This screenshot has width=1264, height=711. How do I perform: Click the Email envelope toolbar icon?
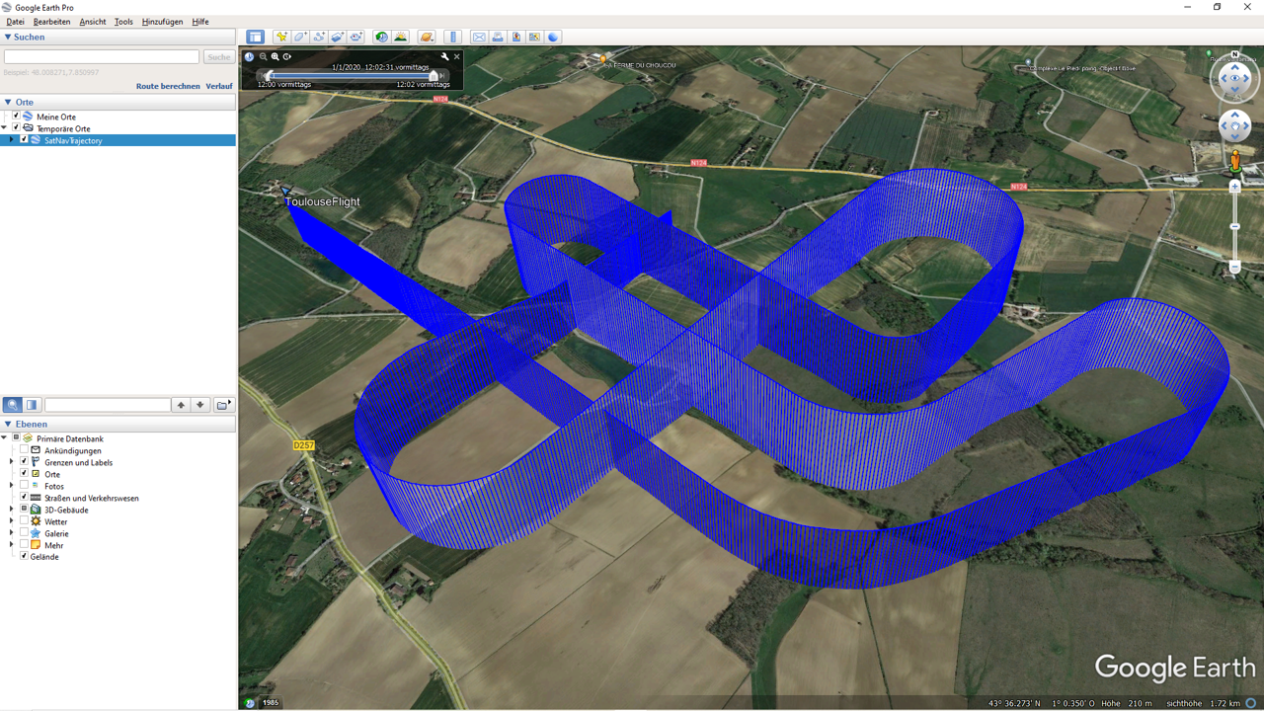(479, 38)
